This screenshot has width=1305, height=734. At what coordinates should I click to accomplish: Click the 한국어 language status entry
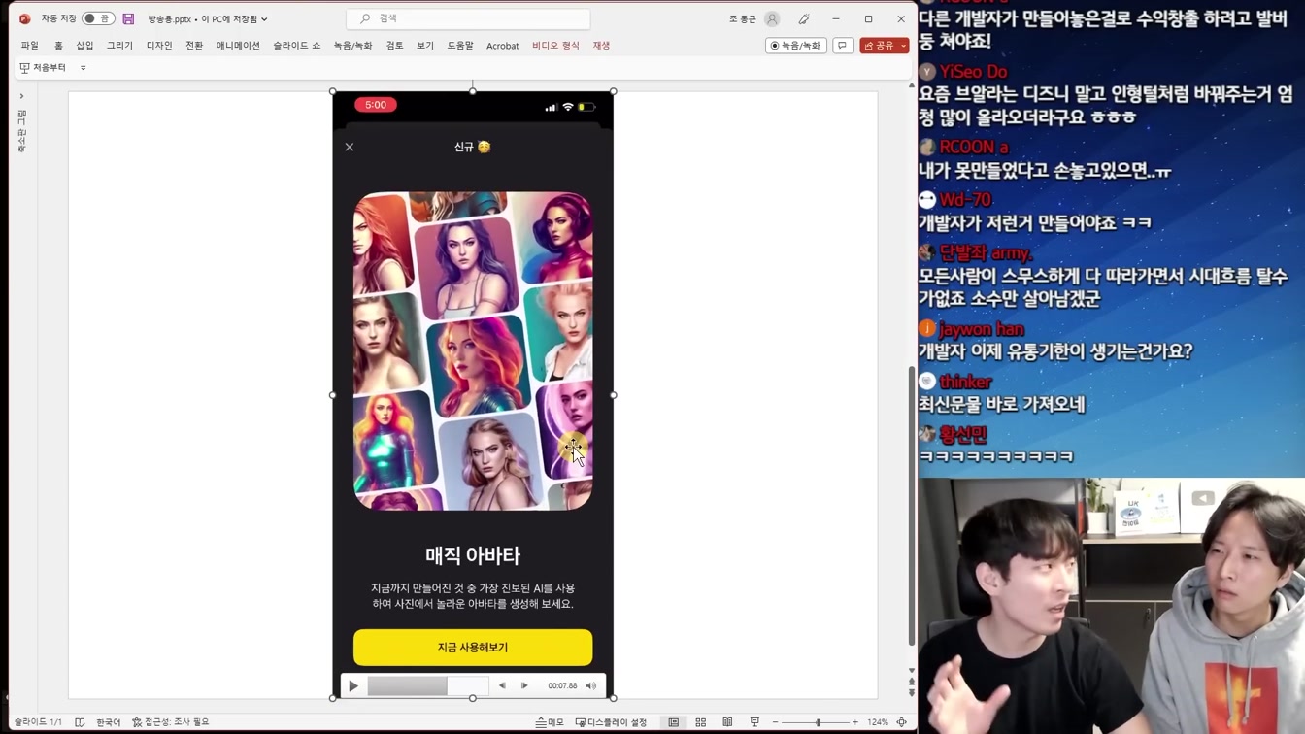tap(109, 722)
